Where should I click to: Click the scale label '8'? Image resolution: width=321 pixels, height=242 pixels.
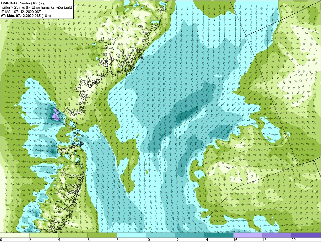[x=118, y=240]
